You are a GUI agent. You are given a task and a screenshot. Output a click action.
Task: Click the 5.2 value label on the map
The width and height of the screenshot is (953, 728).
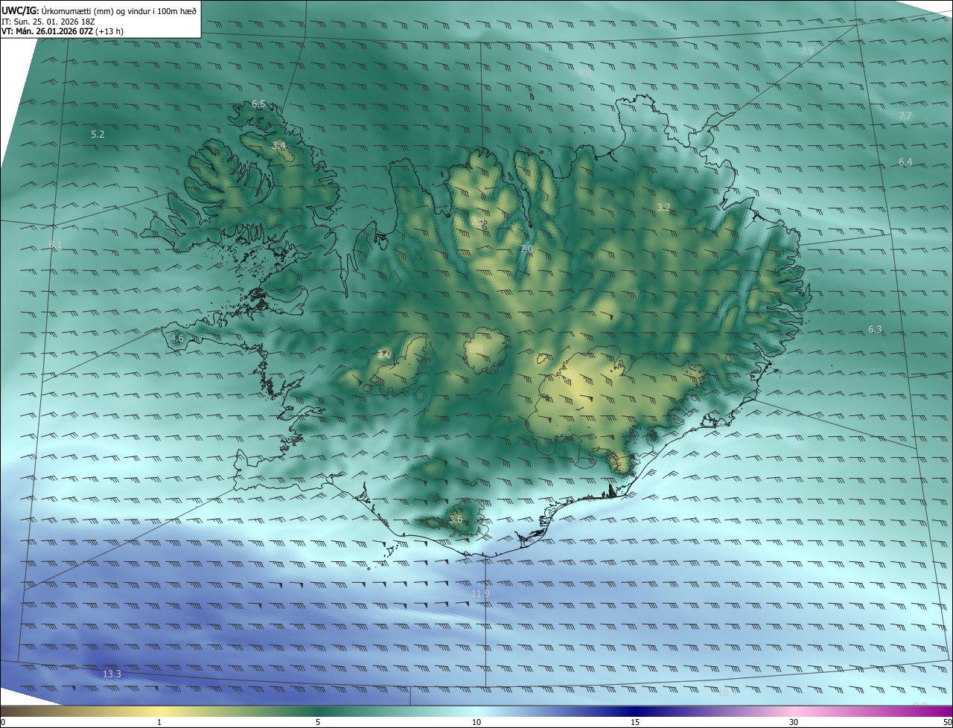point(98,134)
